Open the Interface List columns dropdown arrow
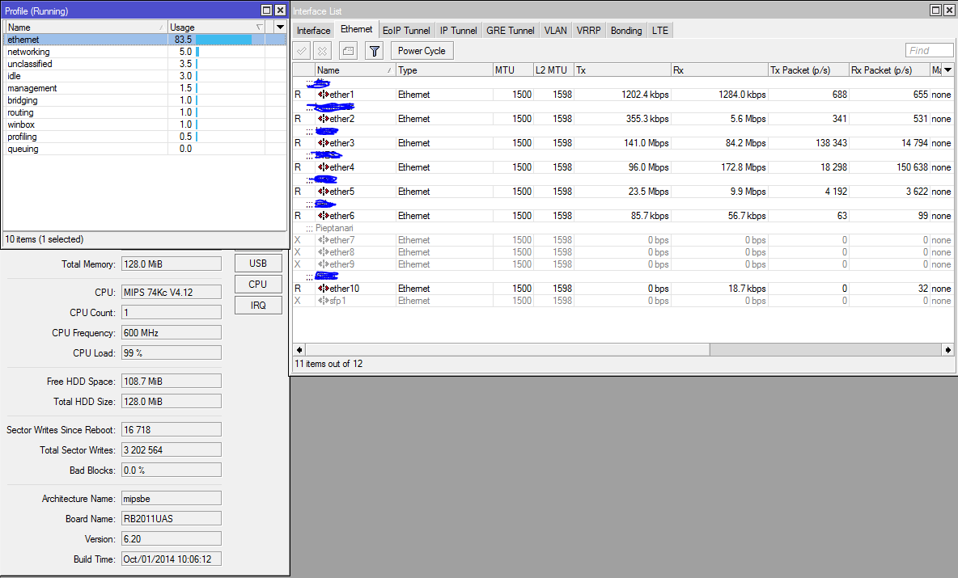The width and height of the screenshot is (958, 578). 948,70
